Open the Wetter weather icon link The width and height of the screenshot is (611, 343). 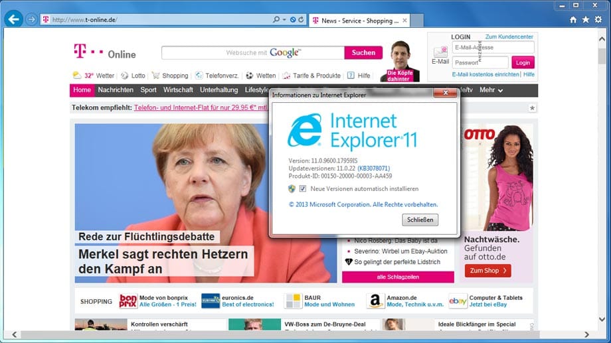(77, 75)
